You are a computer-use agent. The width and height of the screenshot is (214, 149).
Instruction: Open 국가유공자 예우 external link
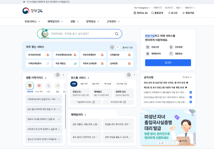(118, 102)
